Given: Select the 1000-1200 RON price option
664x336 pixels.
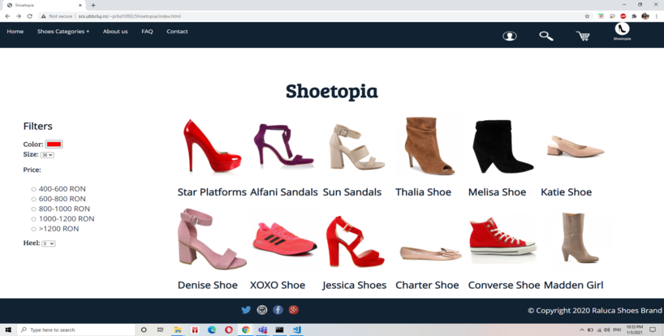Looking at the screenshot, I should [33, 219].
